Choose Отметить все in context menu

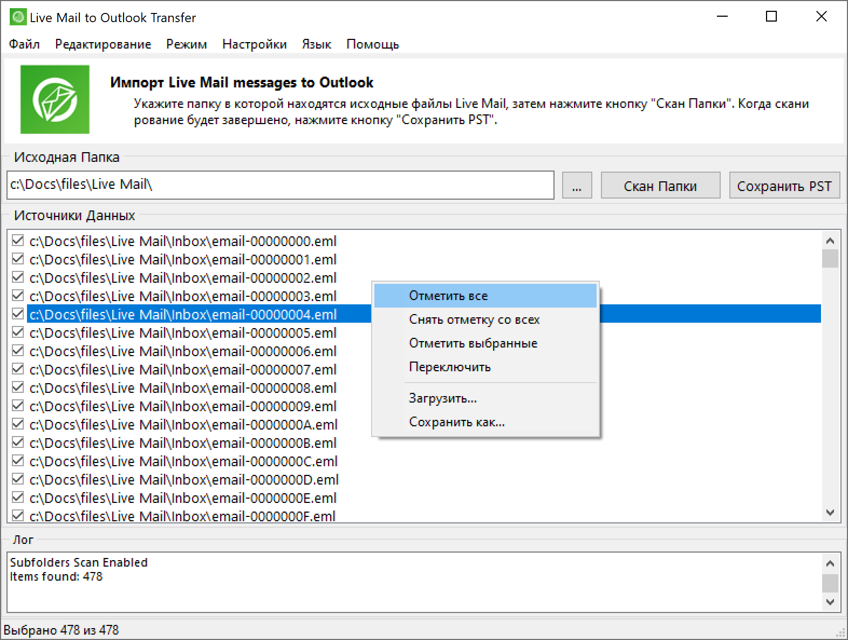pyautogui.click(x=485, y=296)
